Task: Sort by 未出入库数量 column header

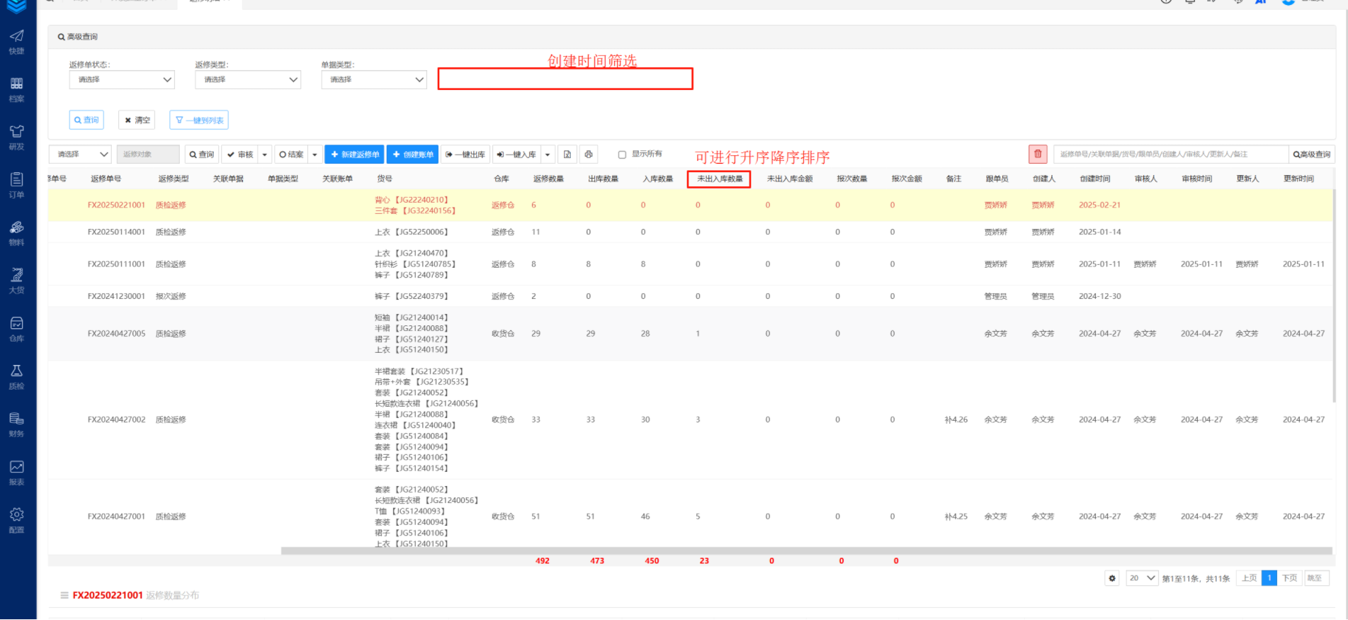Action: coord(719,179)
